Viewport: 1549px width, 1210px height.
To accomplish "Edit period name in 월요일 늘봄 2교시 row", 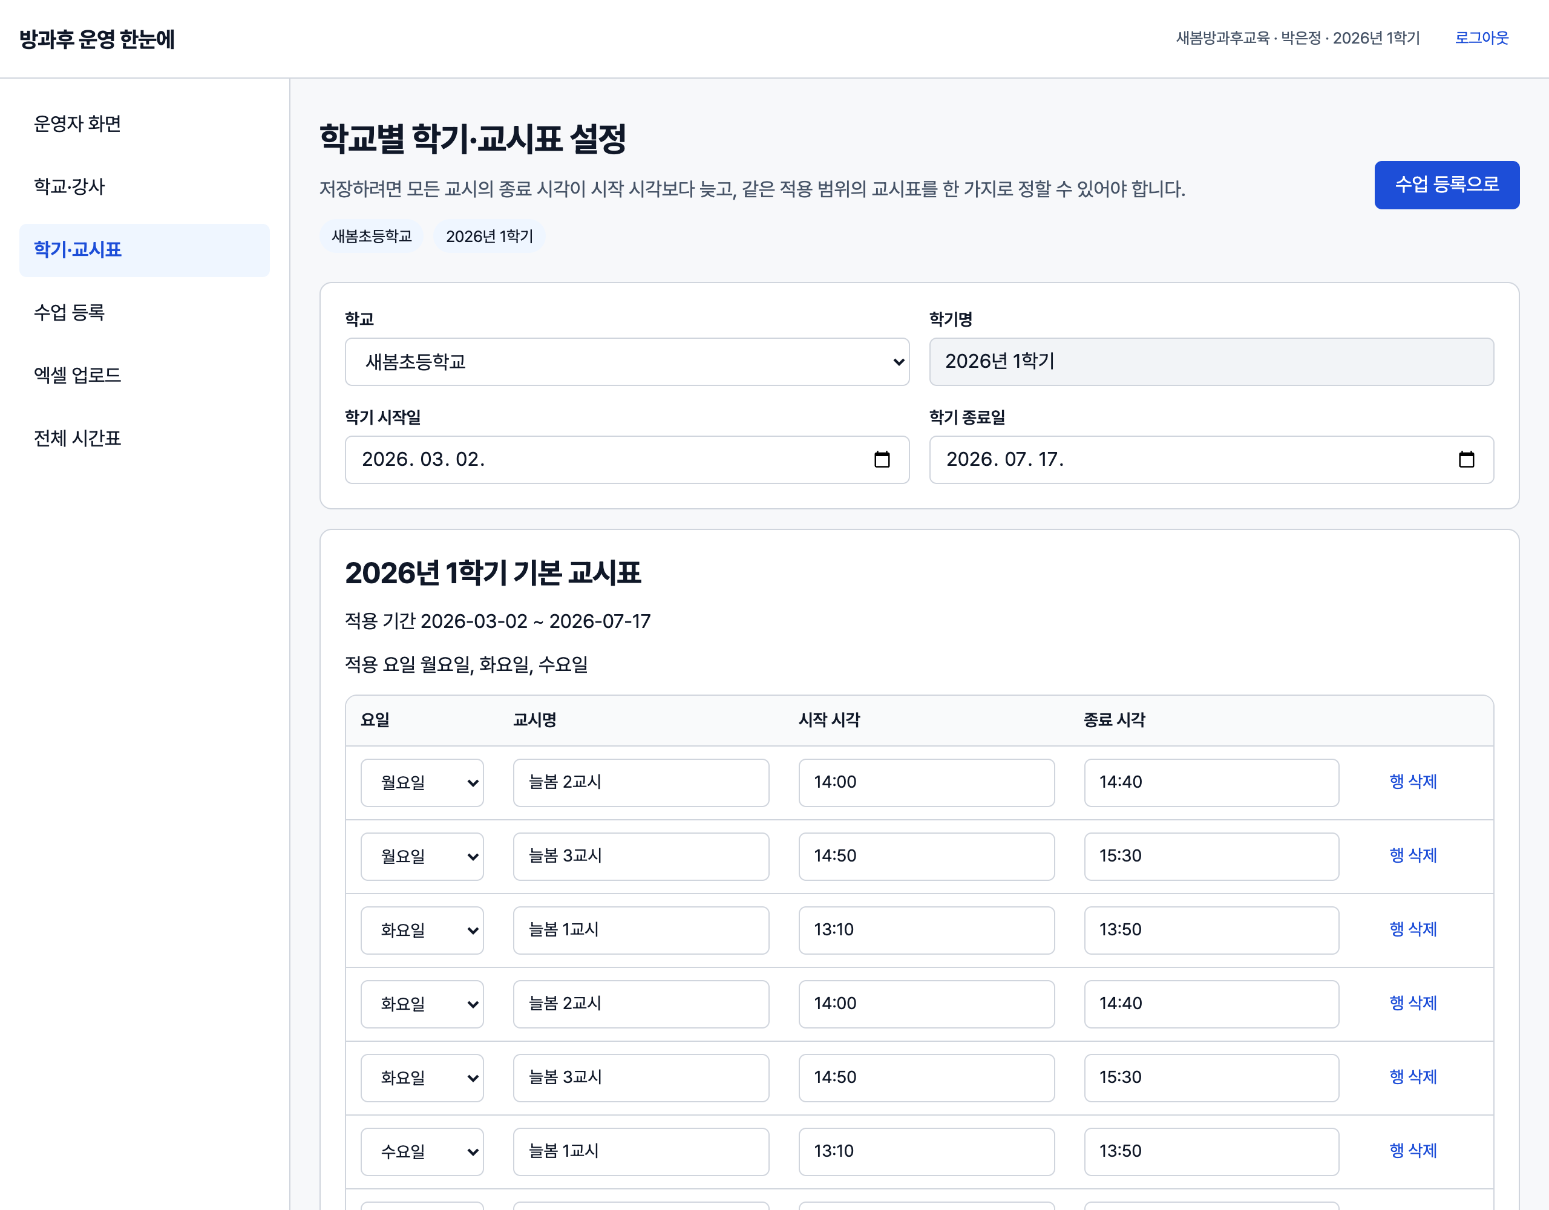I will click(641, 783).
